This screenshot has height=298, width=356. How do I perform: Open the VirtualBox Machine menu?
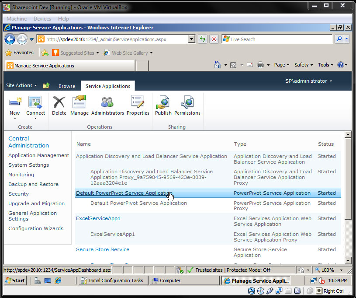[17, 19]
